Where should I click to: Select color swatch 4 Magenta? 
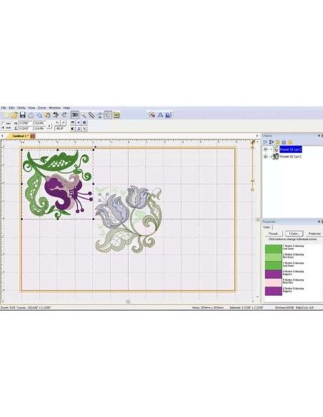tap(273, 274)
